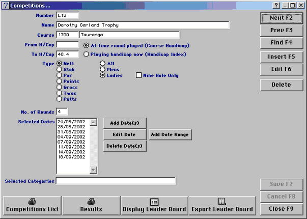Choose Stab competition type
307x219 pixels.
click(x=59, y=69)
